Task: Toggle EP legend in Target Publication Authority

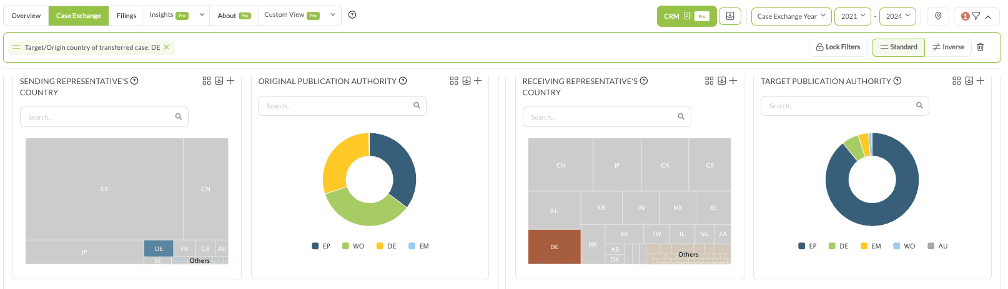Action: point(808,246)
